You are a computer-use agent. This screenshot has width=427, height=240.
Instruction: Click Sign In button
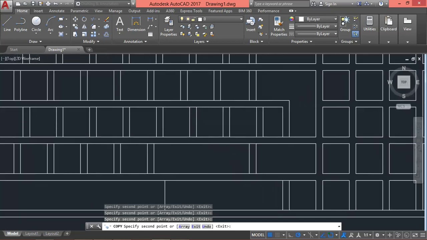(x=328, y=4)
